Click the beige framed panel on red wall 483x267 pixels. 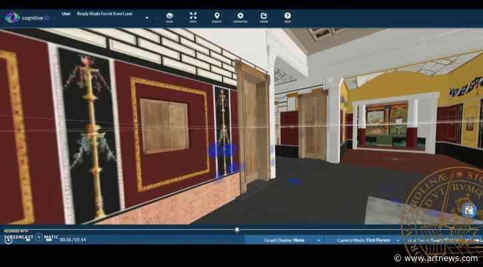point(165,126)
